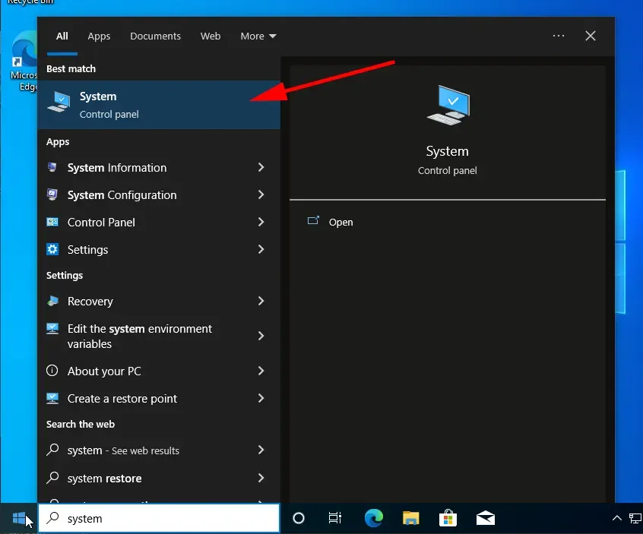Launch Microsoft Edge from the taskbar

pos(374,518)
